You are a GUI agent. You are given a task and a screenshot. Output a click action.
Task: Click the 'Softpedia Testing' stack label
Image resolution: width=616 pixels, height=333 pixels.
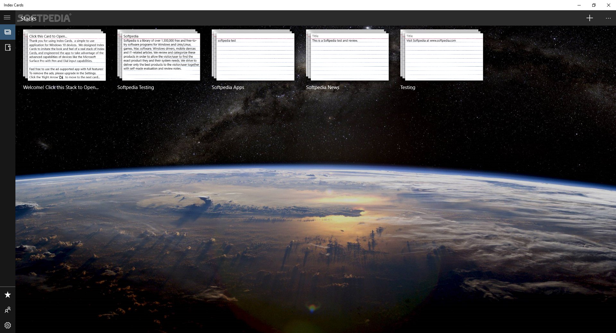tap(135, 87)
